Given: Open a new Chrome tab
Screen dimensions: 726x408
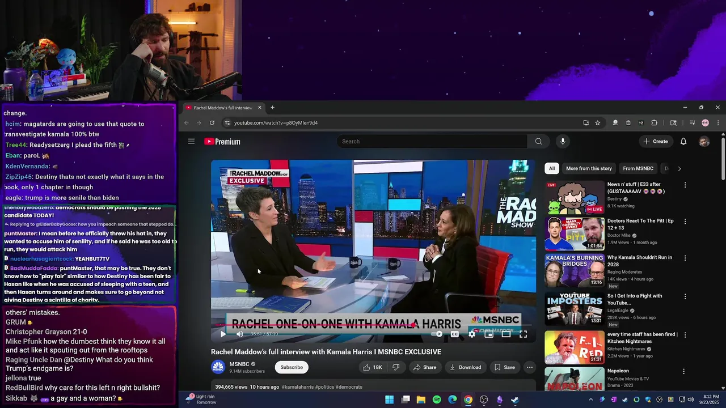Looking at the screenshot, I should click(x=272, y=108).
